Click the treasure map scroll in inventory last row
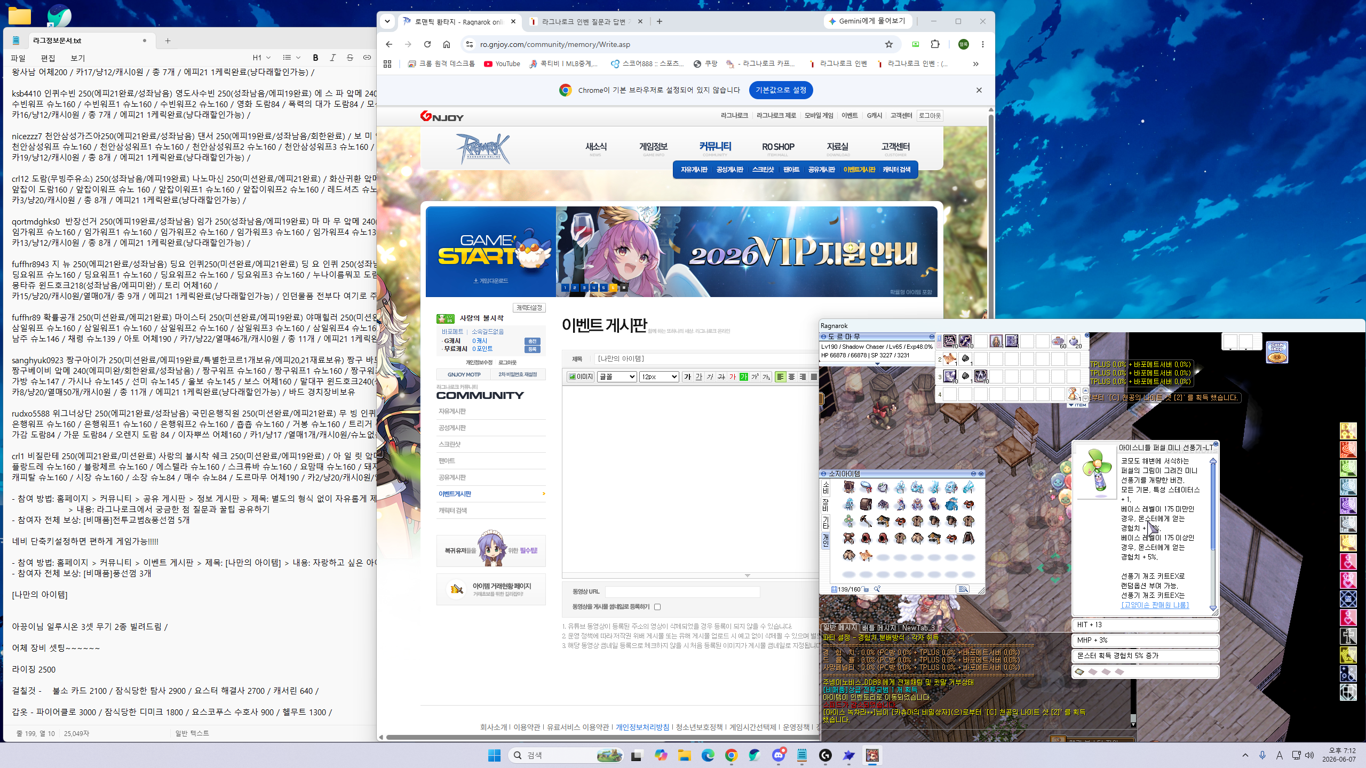The width and height of the screenshot is (1366, 768). tap(865, 556)
